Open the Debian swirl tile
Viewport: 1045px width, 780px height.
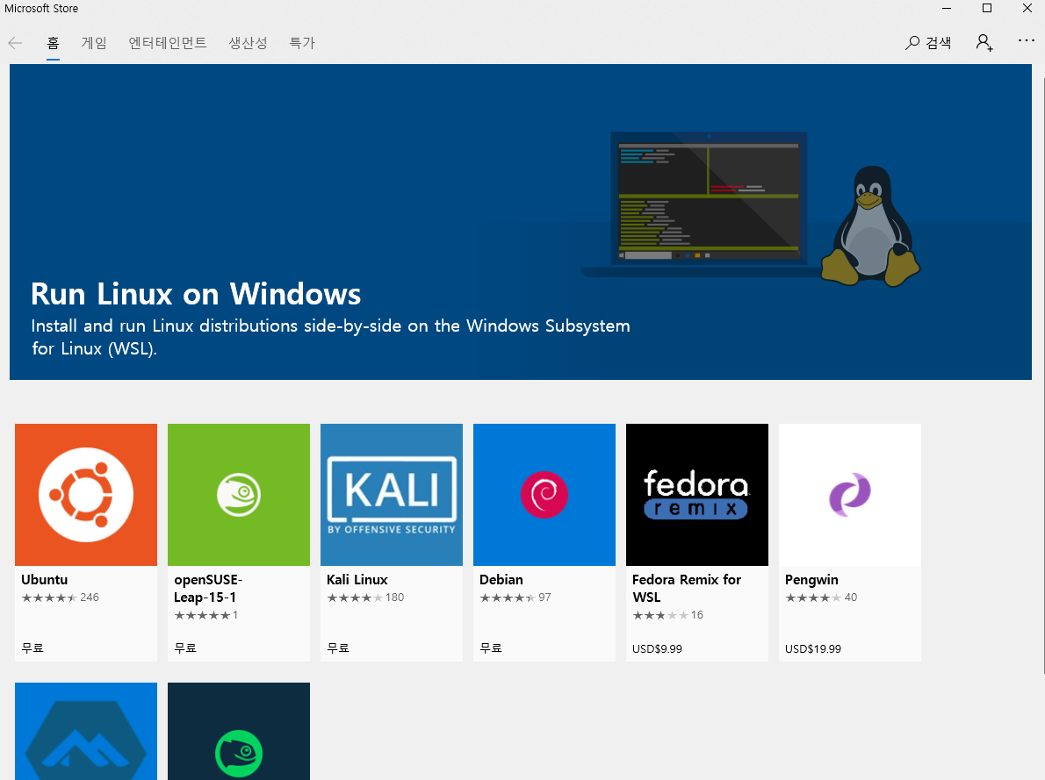544,495
